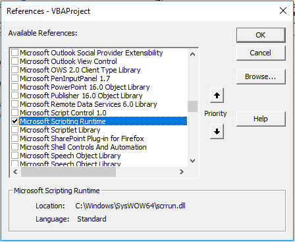Click the scrrun.dll location path
295x242 pixels.
[x=130, y=206]
